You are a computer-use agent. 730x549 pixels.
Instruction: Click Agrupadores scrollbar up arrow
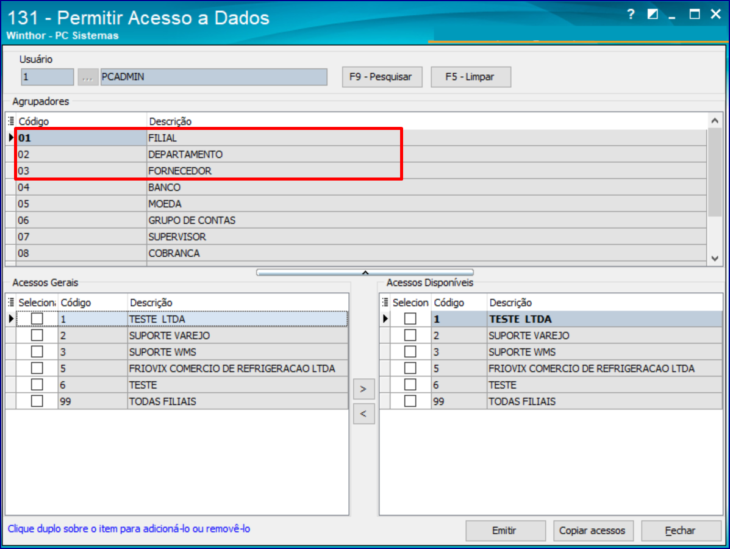pyautogui.click(x=715, y=121)
